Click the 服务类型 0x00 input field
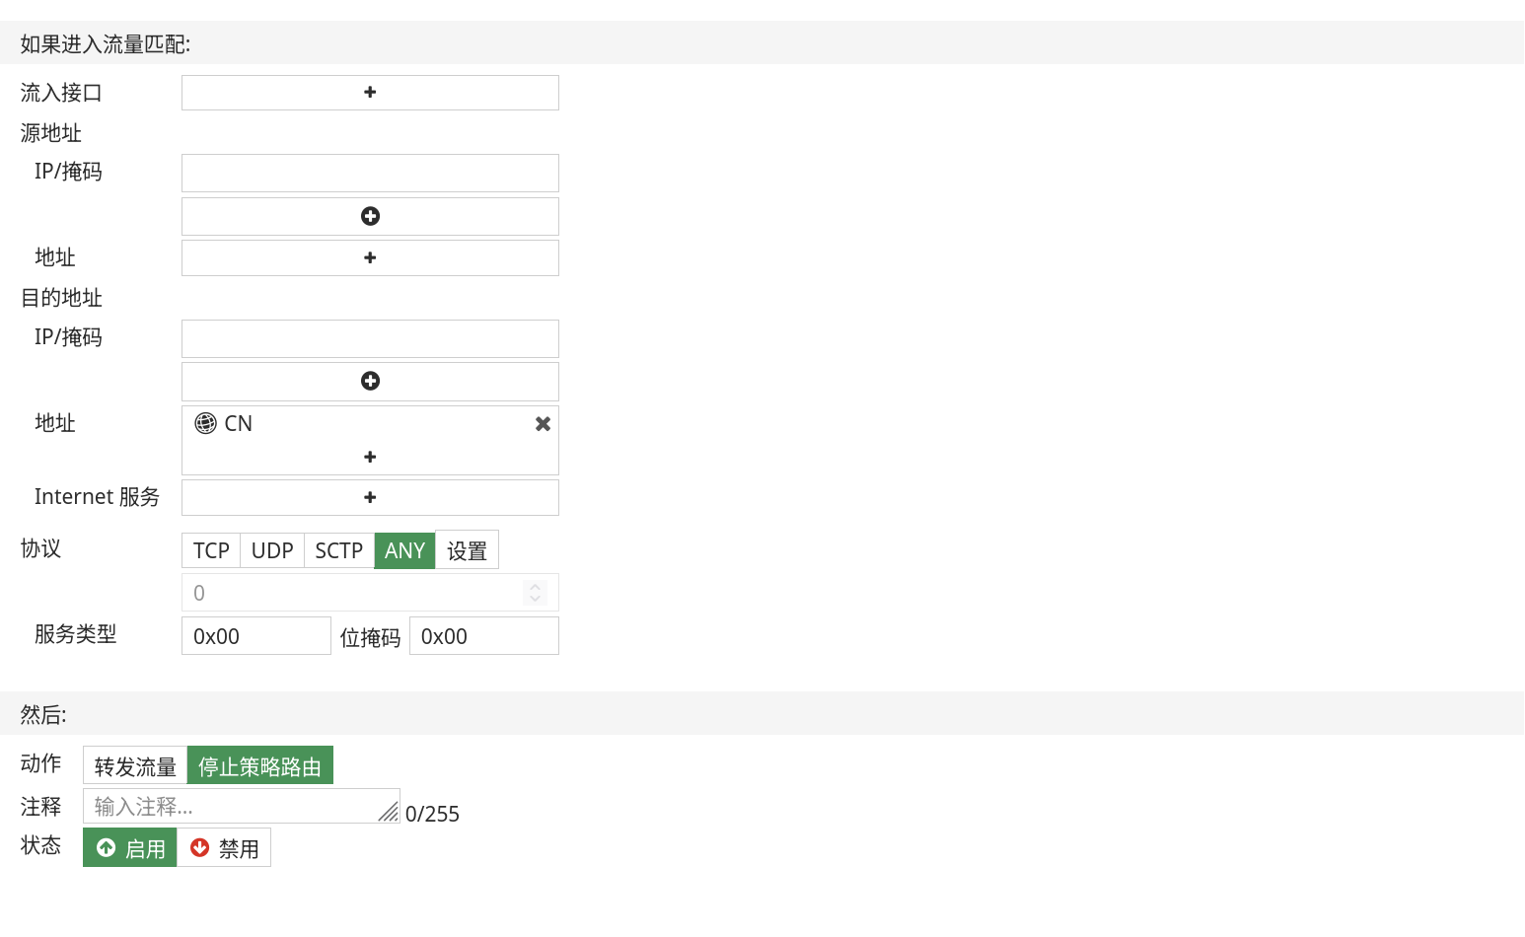This screenshot has height=937, width=1525. pos(255,636)
